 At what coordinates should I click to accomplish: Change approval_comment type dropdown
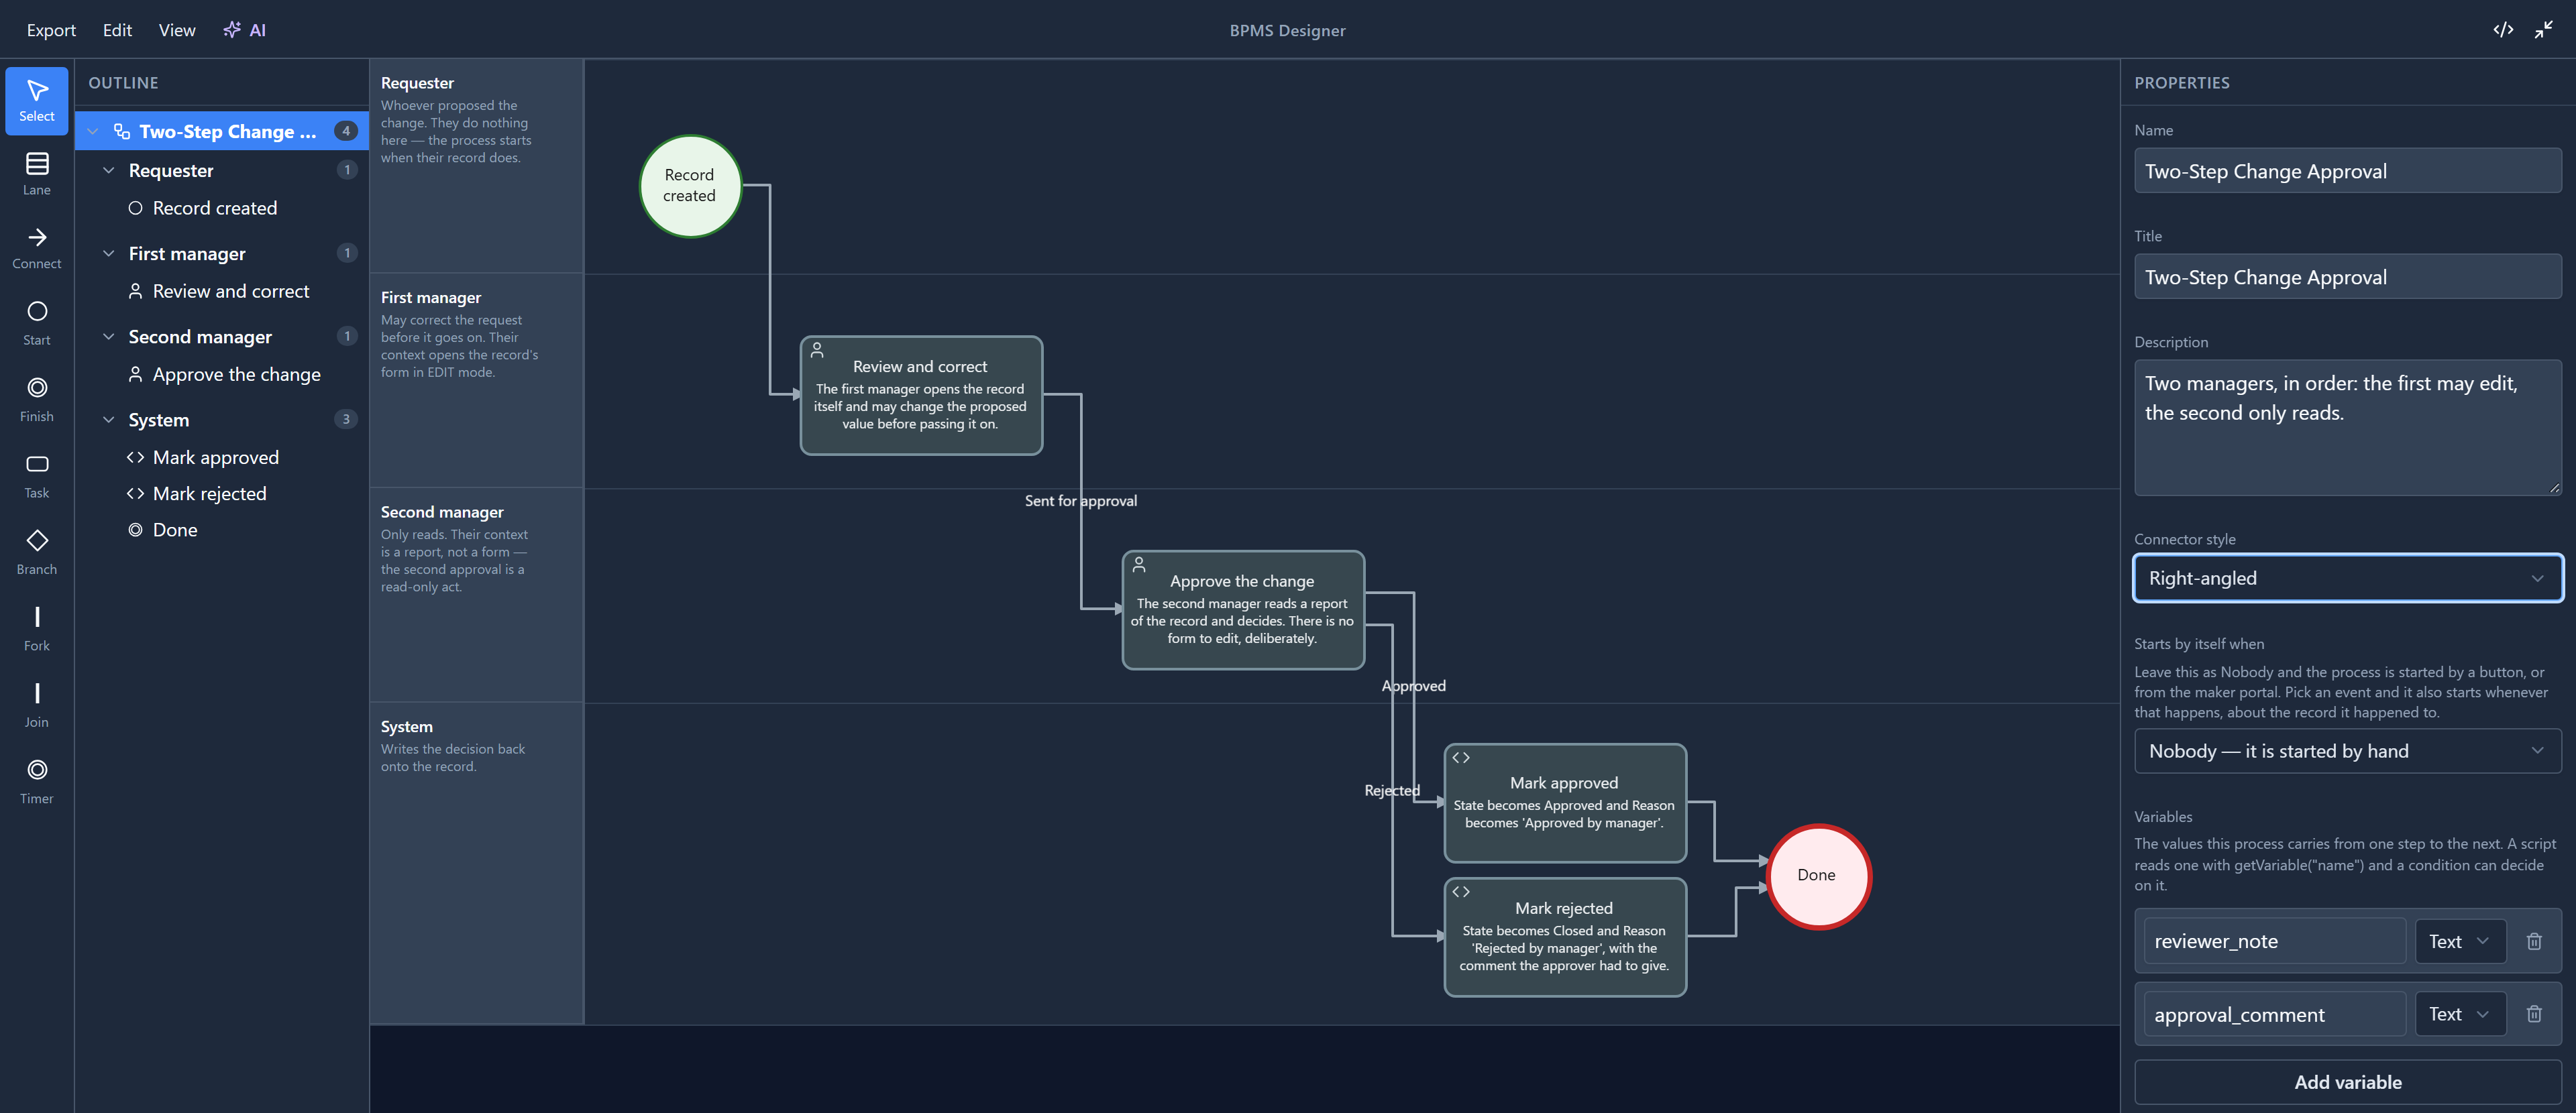2460,1014
